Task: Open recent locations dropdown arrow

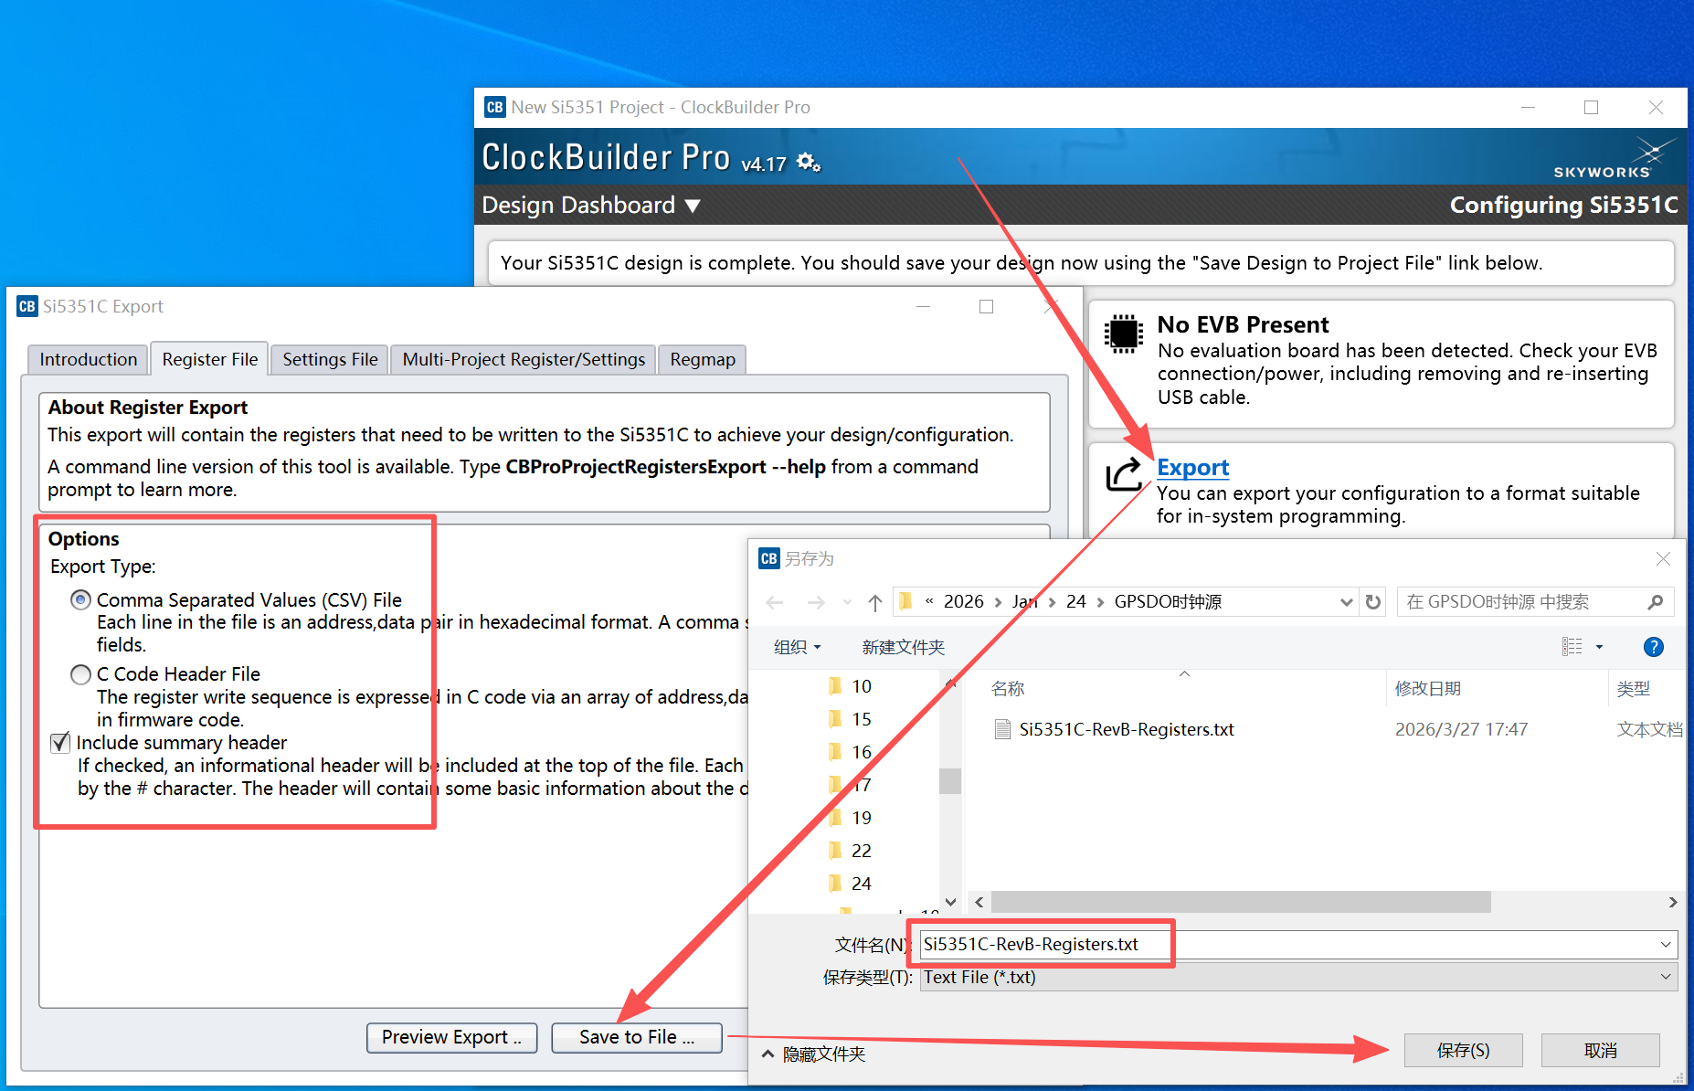Action: [847, 602]
